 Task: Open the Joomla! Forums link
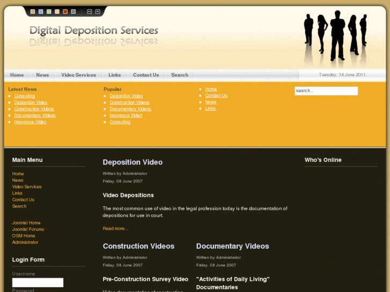tap(28, 229)
